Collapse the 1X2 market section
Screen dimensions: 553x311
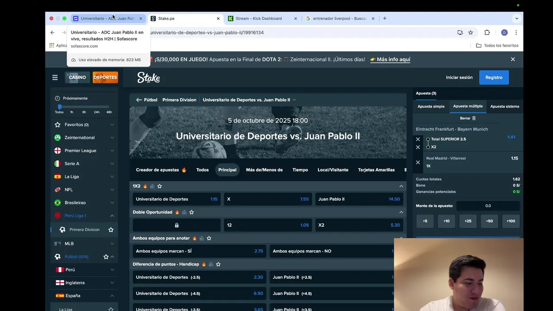pos(401,186)
